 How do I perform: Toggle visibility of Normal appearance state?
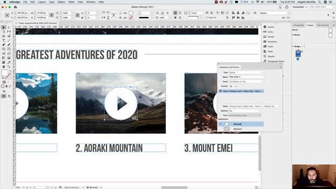pos(220,124)
